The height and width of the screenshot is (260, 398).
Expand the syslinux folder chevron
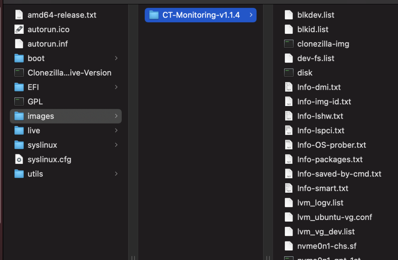[116, 145]
